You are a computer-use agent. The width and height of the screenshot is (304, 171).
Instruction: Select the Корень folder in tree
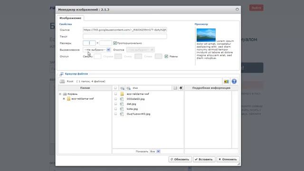coord(73,94)
